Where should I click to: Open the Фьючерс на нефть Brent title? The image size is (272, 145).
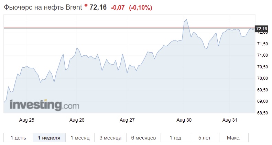[43, 8]
